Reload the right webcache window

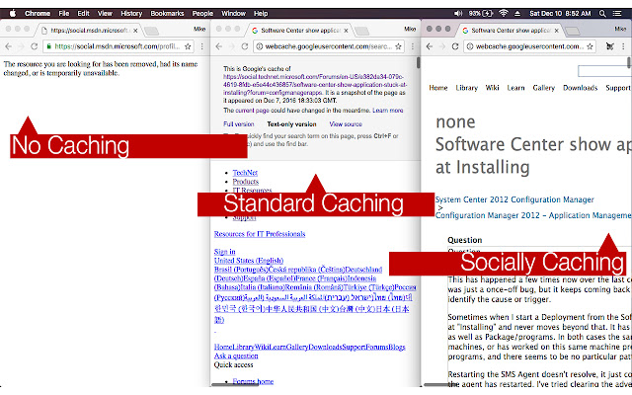[455, 46]
